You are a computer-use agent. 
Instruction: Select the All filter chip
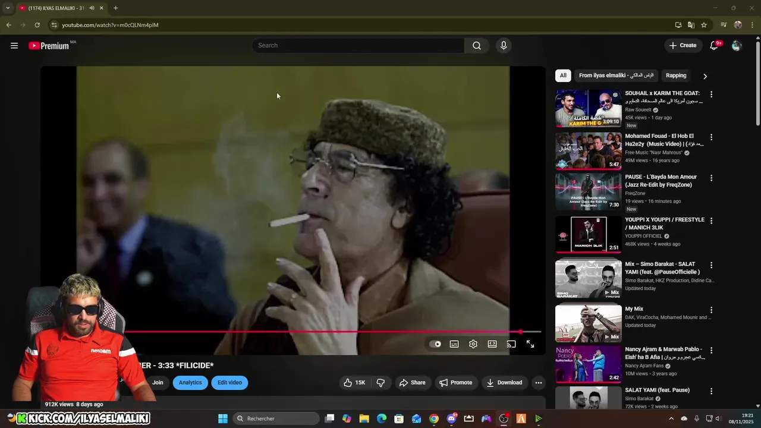click(x=563, y=75)
